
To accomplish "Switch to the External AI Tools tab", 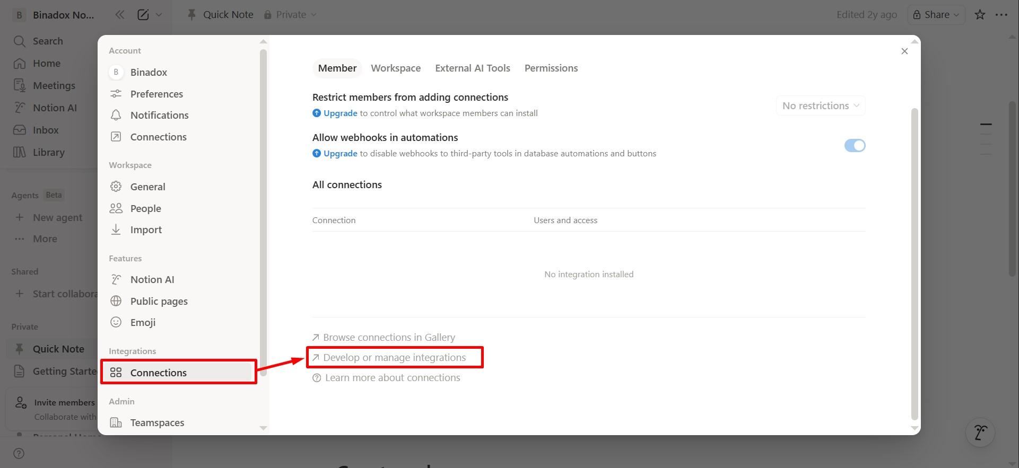I will click(473, 68).
